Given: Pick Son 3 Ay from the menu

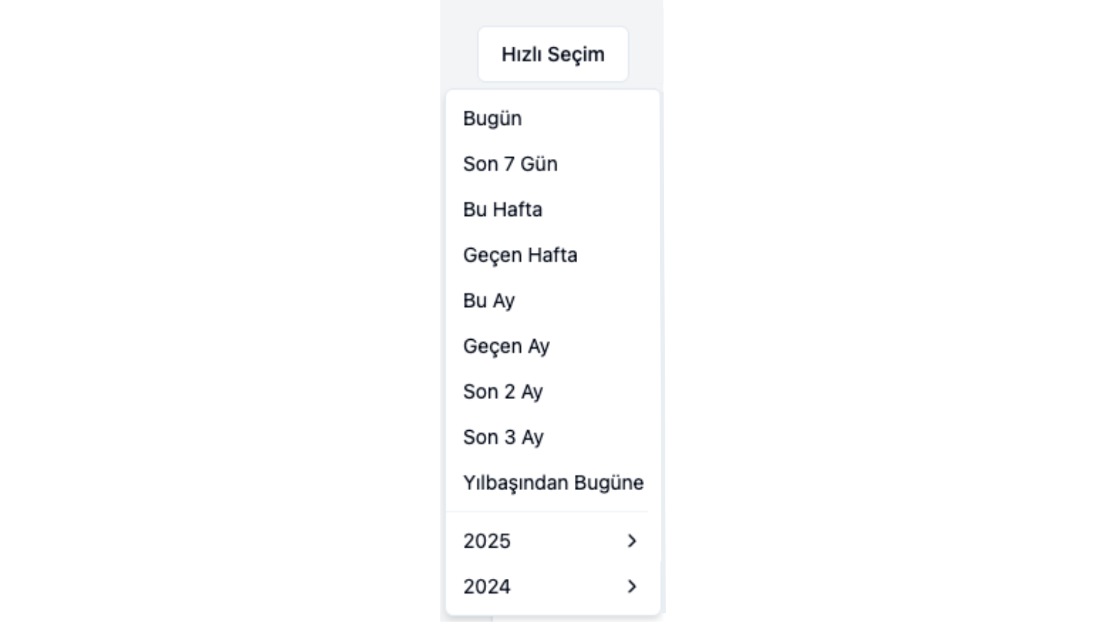Looking at the screenshot, I should point(503,437).
